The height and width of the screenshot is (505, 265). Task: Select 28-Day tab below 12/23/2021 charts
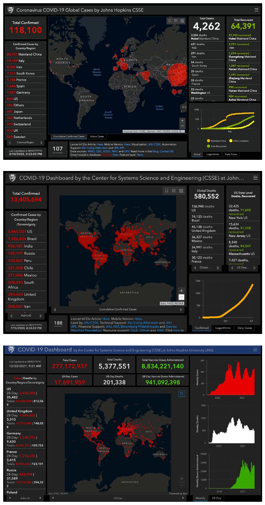(x=216, y=498)
